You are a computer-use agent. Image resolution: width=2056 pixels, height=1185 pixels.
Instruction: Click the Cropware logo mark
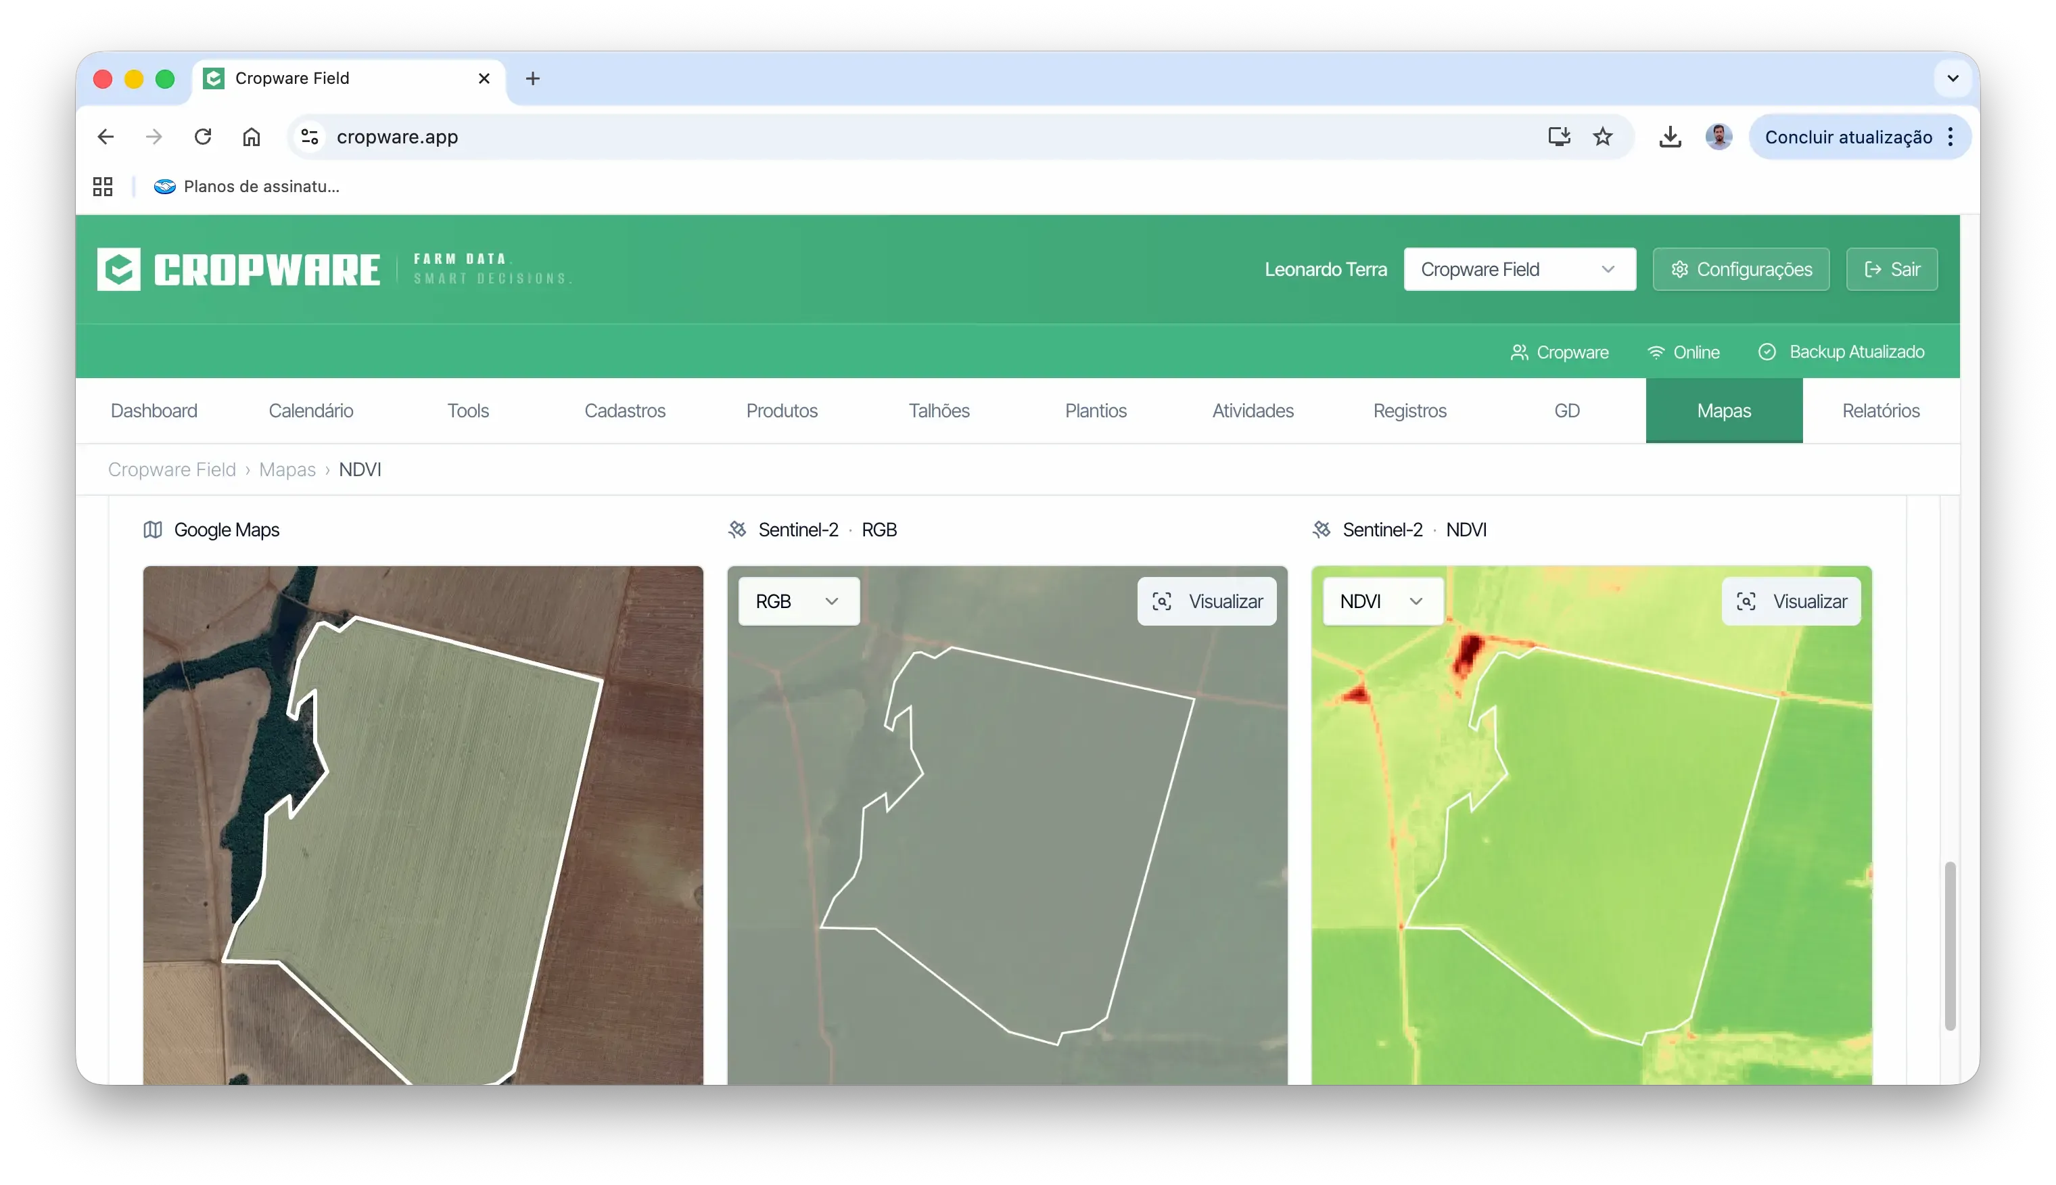tap(119, 269)
